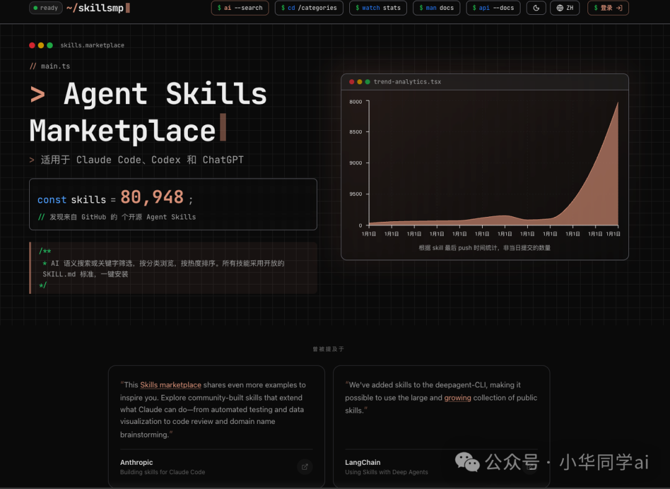Click the yellow dot on trend-analytics.tsx titlebar

(359, 81)
